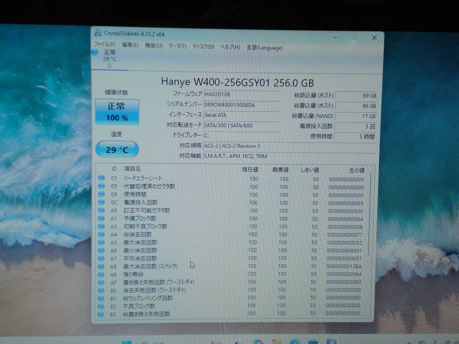Click the status indicator for 不良ブロック数

click(101, 306)
